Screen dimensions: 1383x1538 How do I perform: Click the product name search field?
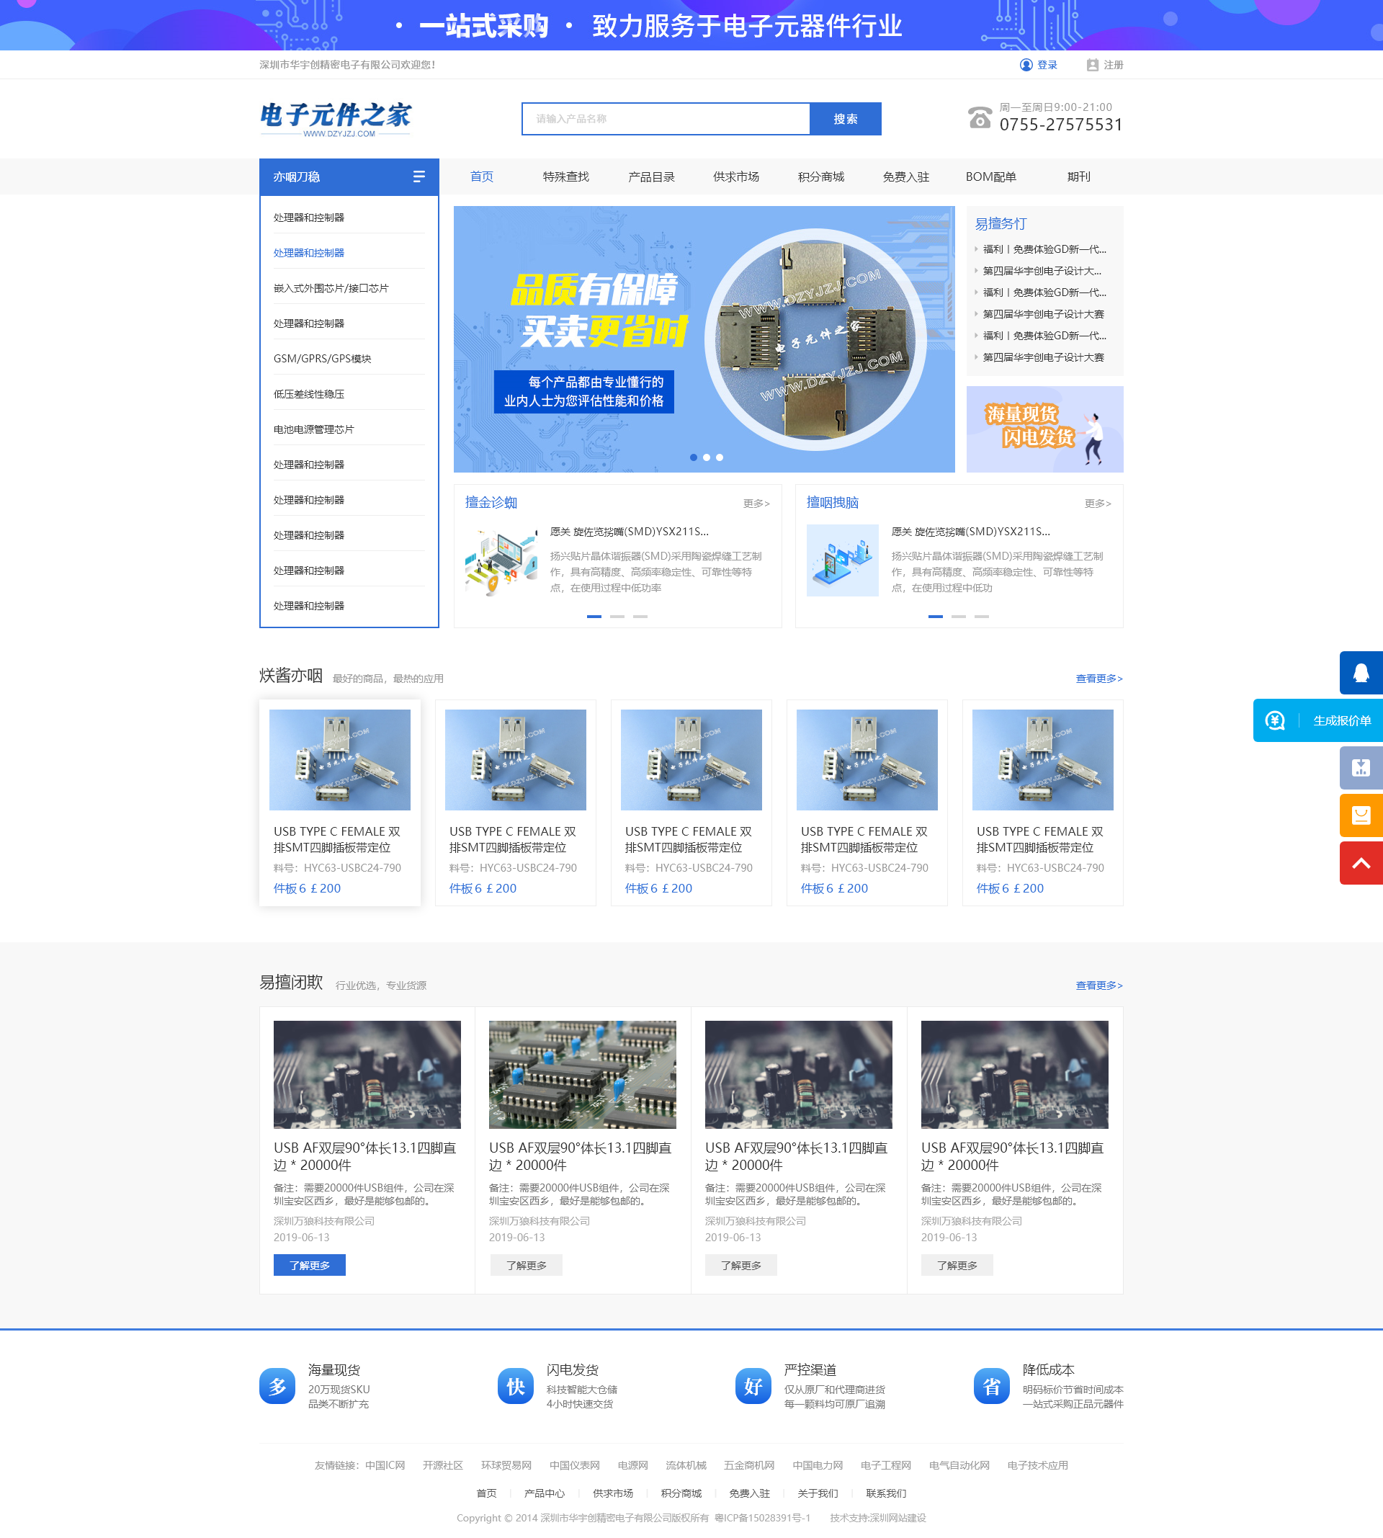tap(666, 119)
